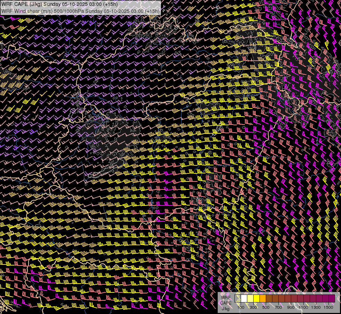The height and width of the screenshot is (314, 341).
Task: Click the 1500 value on the legend
Action: 328,307
